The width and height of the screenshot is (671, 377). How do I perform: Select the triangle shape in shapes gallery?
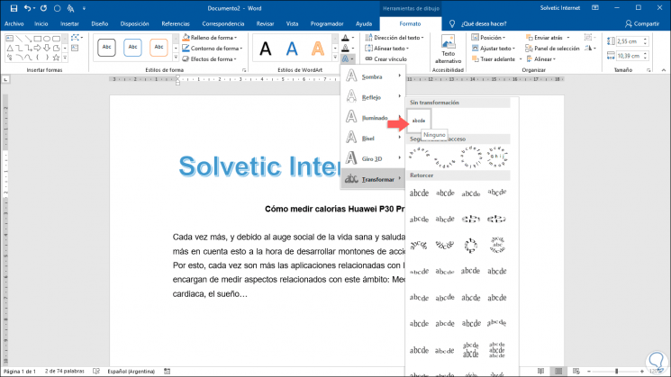[x=9, y=48]
